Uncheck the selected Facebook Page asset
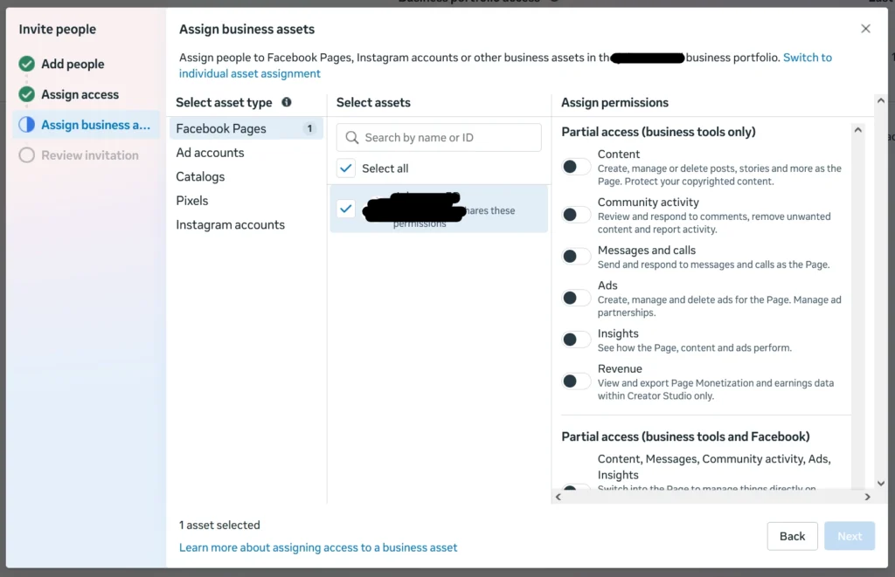 pos(347,209)
